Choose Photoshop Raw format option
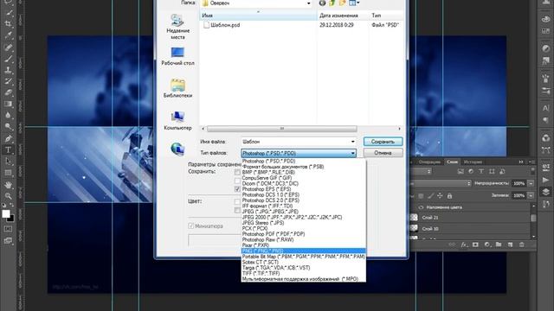 point(304,240)
